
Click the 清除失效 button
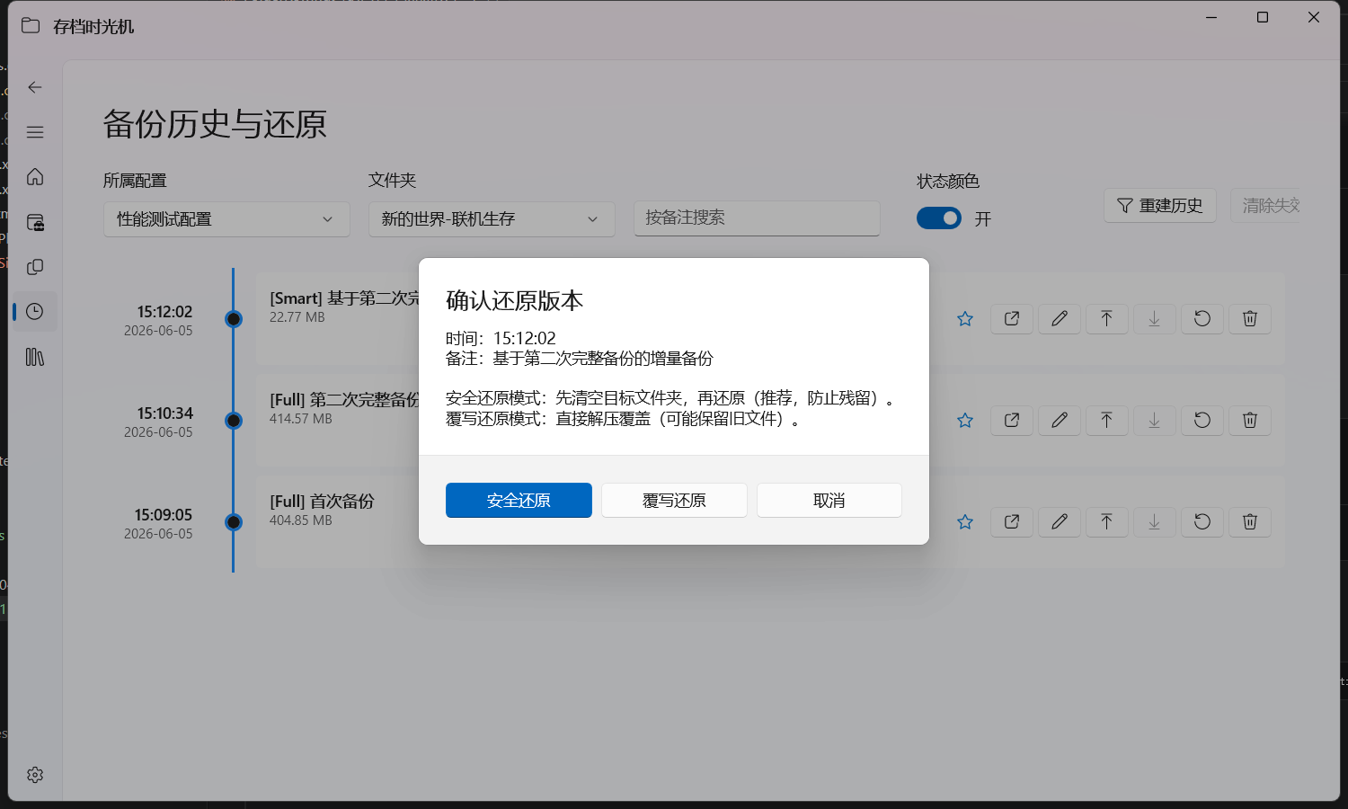pyautogui.click(x=1265, y=206)
